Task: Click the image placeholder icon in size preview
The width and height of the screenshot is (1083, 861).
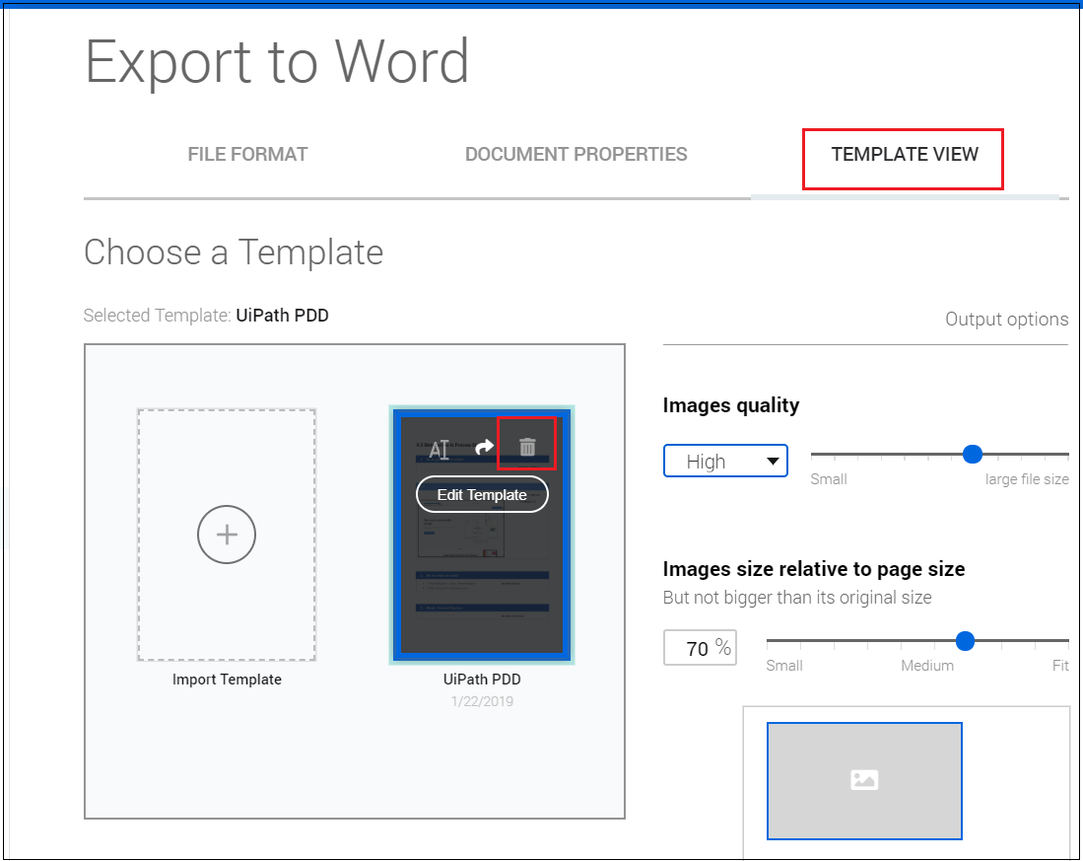Action: 864,780
